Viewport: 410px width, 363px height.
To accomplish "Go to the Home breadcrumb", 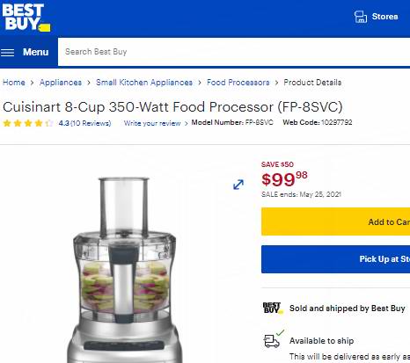I will point(14,83).
